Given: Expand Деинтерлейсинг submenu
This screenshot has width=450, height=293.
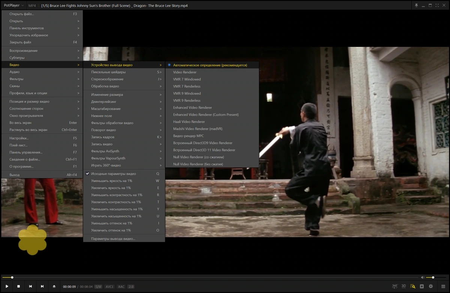Looking at the screenshot, I should pyautogui.click(x=124, y=102).
